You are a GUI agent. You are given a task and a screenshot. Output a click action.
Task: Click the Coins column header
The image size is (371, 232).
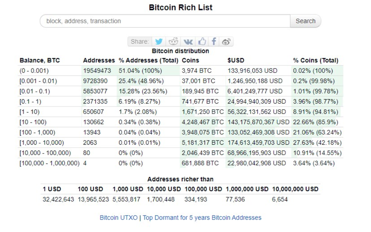[x=191, y=60]
